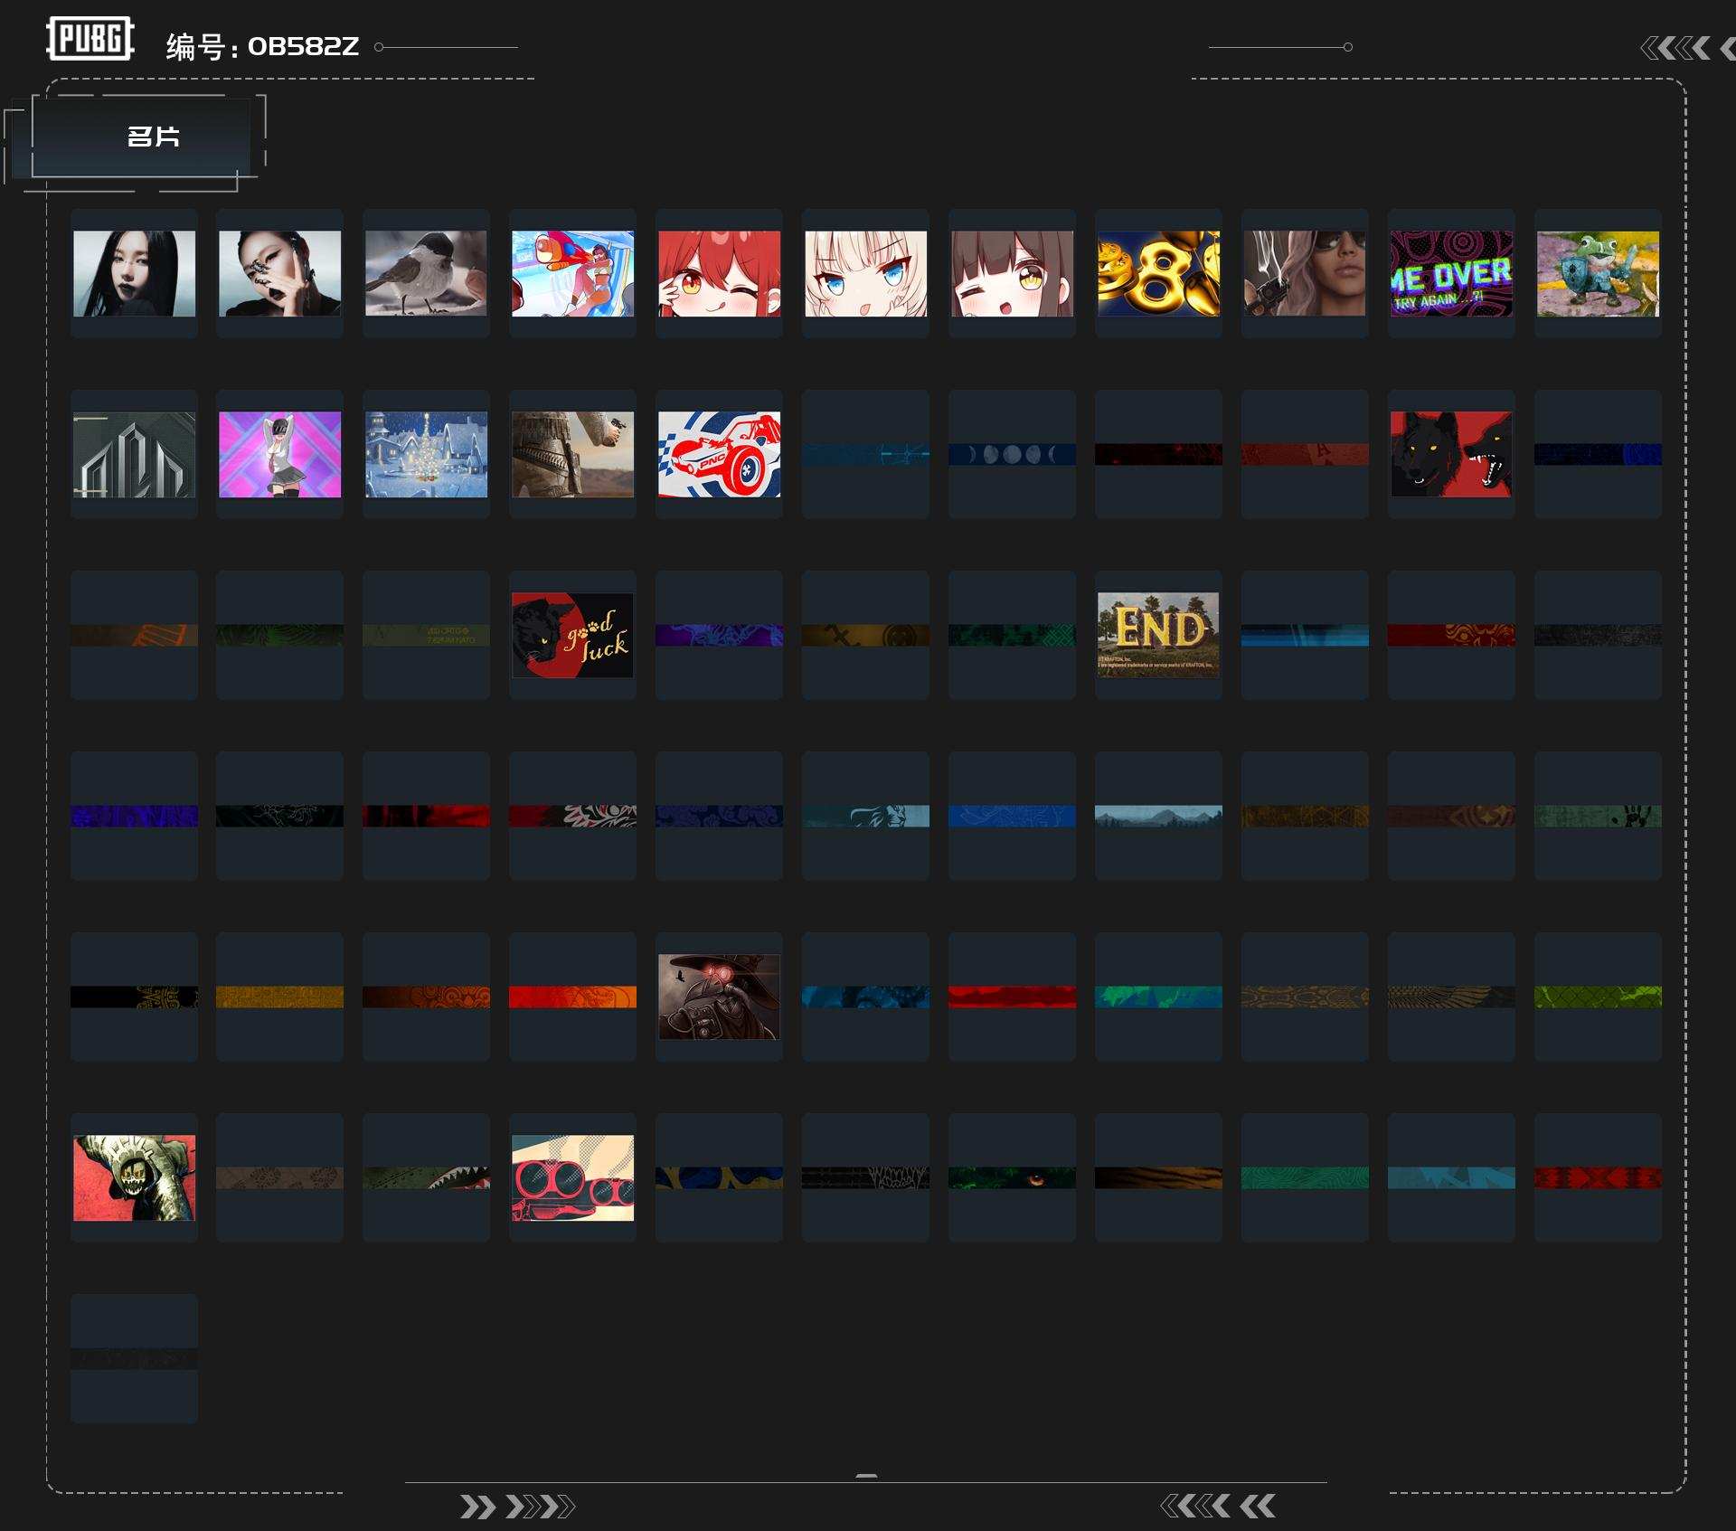Screen dimensions: 1736x1531
Task: Click the PUBG logo icon
Action: pos(90,39)
